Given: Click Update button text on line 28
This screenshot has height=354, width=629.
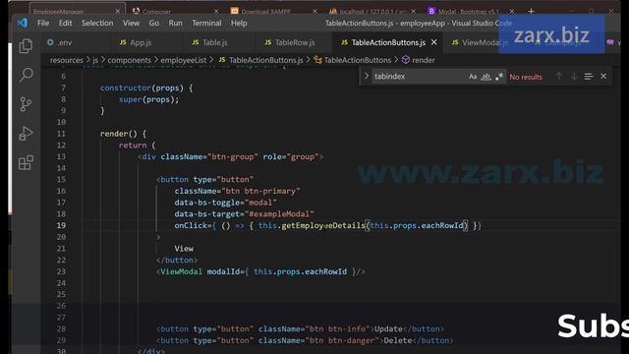Looking at the screenshot, I should [388, 329].
